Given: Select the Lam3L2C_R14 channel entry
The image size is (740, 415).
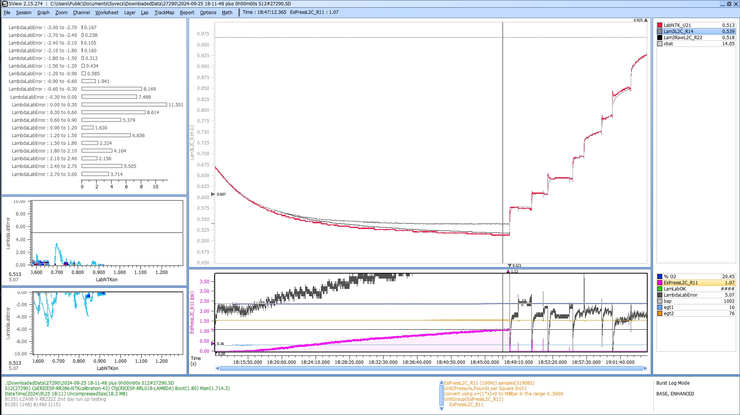Looking at the screenshot, I should pyautogui.click(x=678, y=32).
